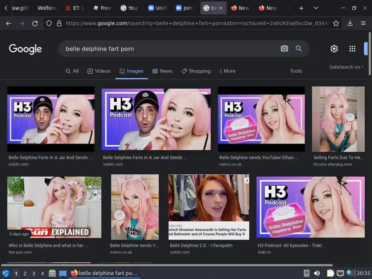Open the Tools filter options
372x279 pixels.
tap(296, 71)
